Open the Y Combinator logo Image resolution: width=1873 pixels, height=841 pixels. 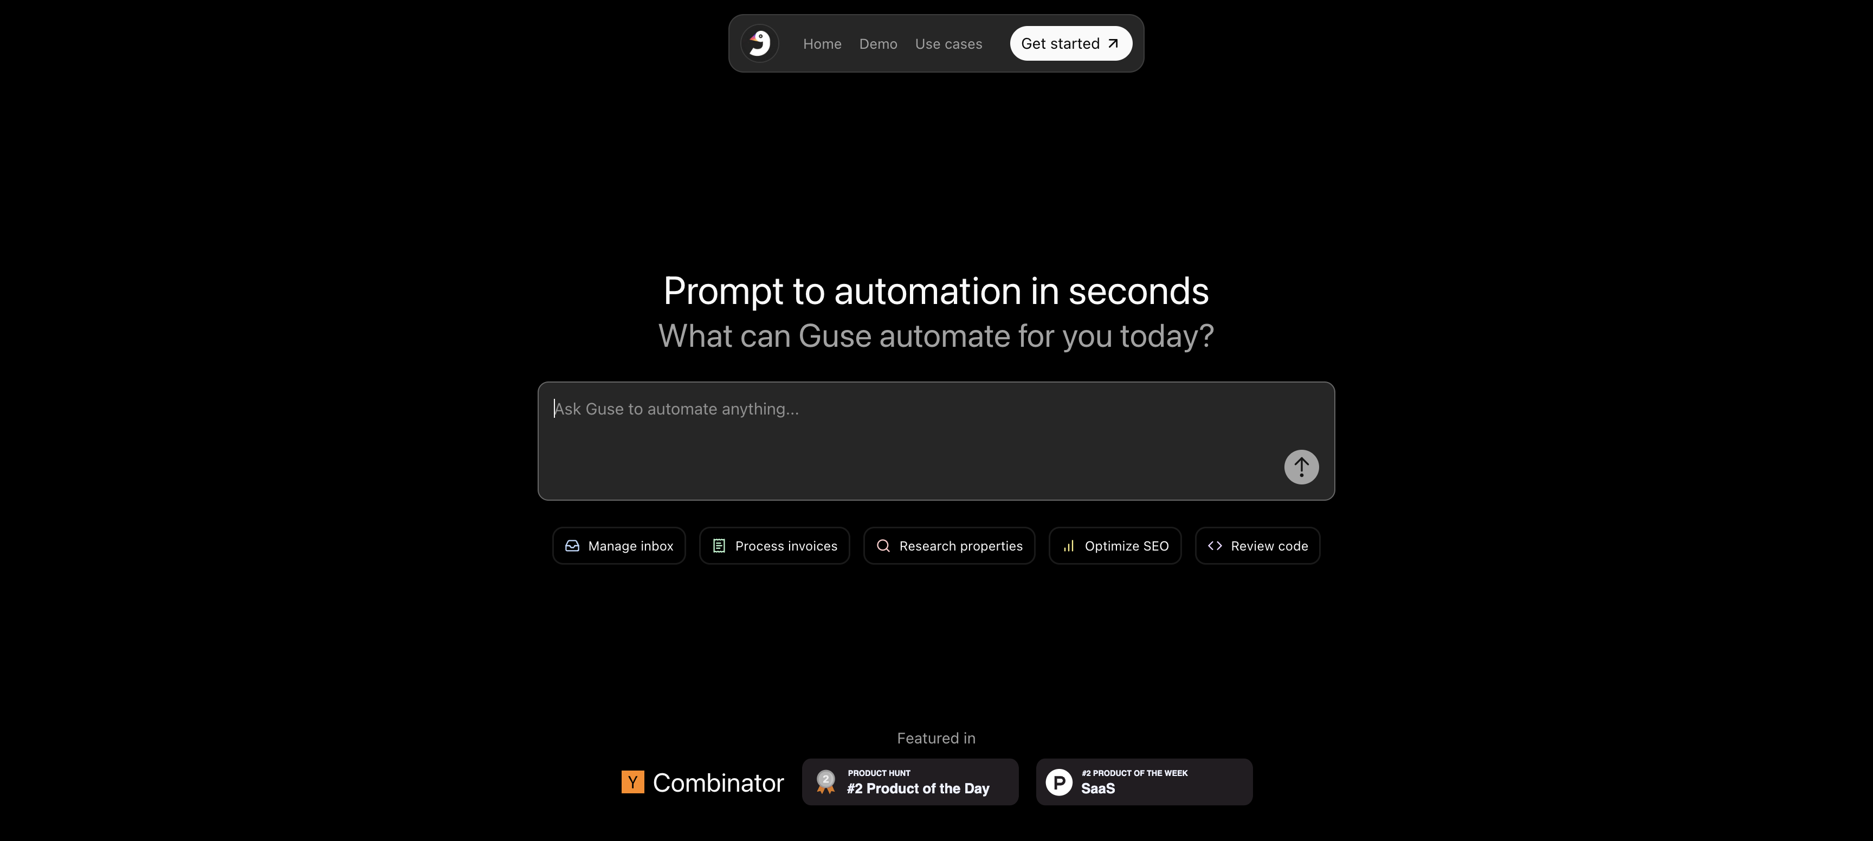[702, 782]
